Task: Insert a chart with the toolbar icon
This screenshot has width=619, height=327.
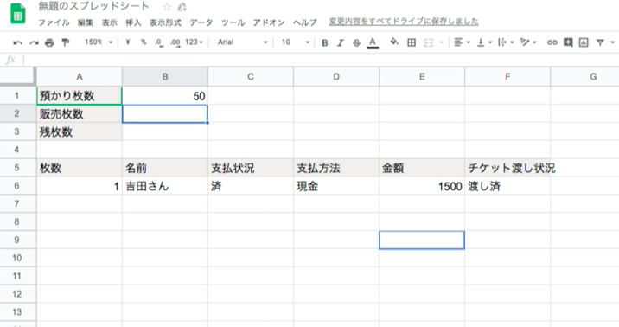Action: (x=584, y=42)
